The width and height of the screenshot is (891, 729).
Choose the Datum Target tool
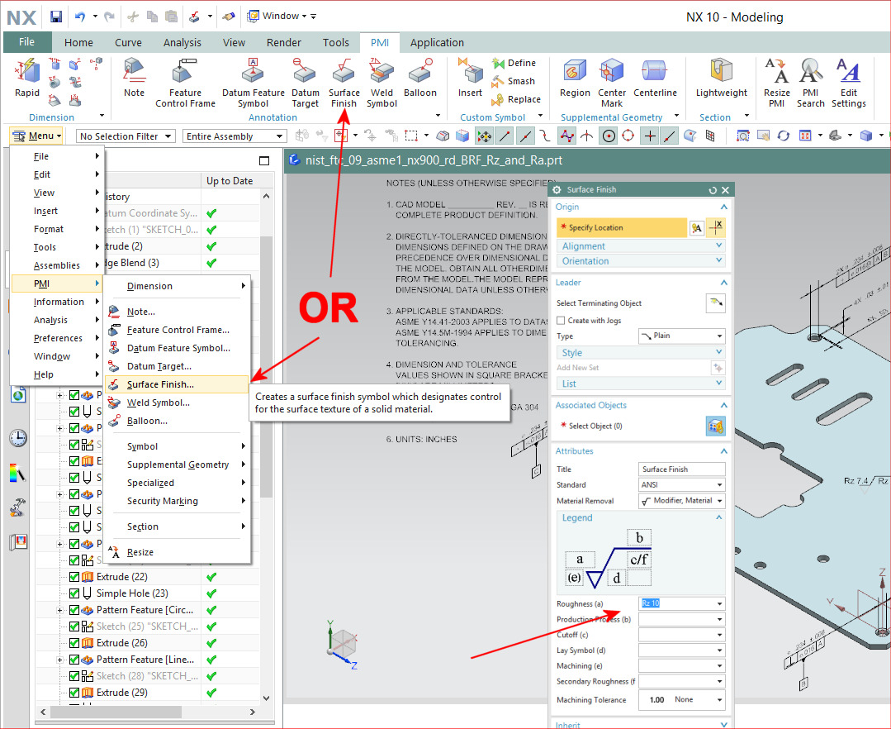point(306,83)
